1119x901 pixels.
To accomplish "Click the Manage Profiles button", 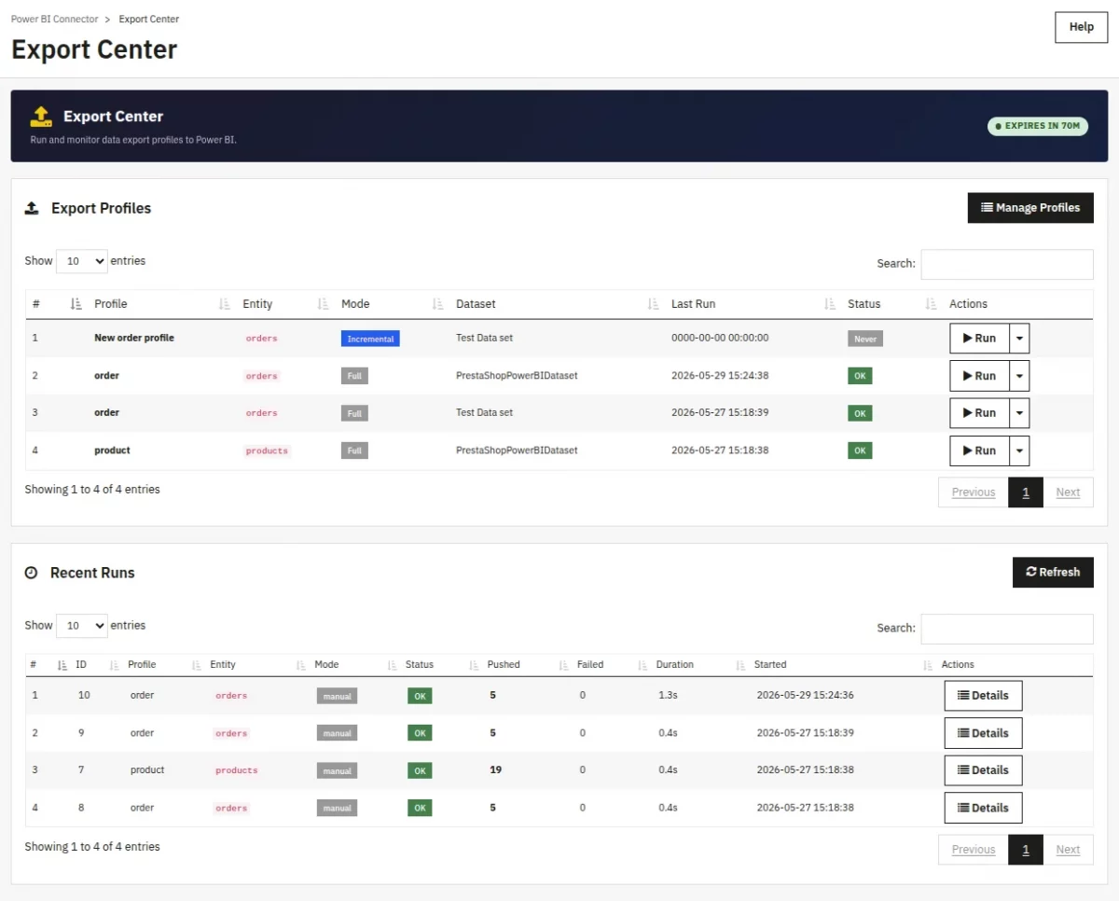I will pos(1030,208).
